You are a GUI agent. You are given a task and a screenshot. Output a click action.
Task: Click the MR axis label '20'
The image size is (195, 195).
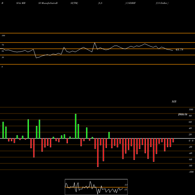click(190, 135)
